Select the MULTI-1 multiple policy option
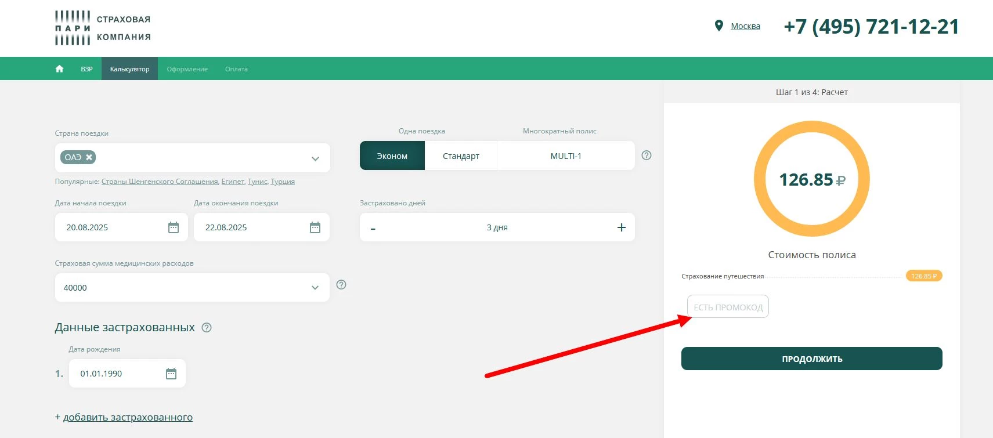Viewport: 993px width, 438px height. click(565, 156)
